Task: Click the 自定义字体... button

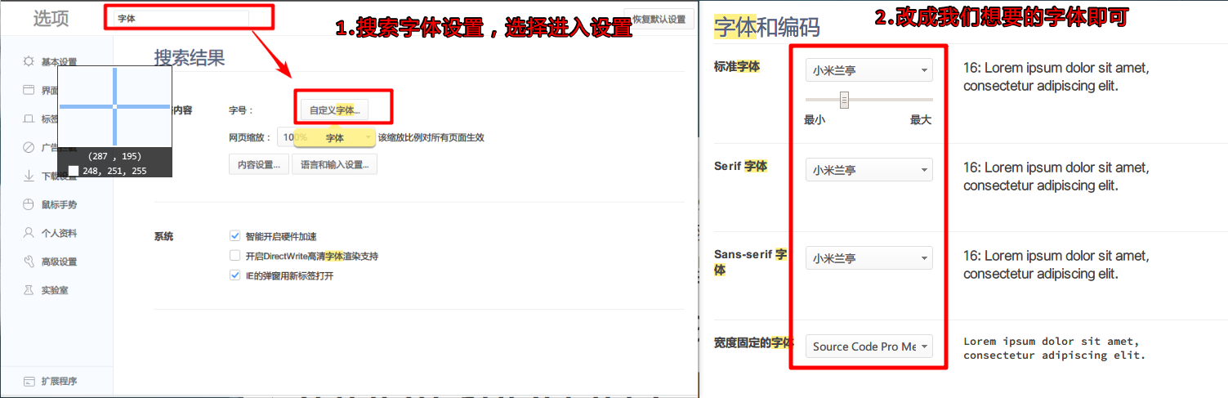Action: [334, 110]
